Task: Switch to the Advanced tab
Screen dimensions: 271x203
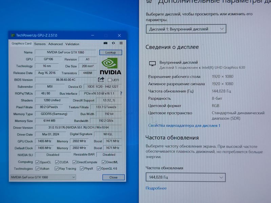Action: [x=56, y=44]
